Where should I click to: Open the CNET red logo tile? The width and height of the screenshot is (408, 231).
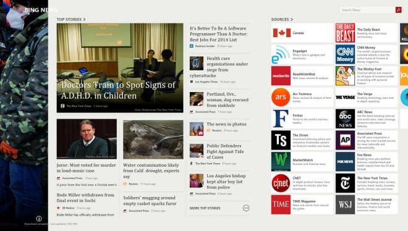(281, 183)
